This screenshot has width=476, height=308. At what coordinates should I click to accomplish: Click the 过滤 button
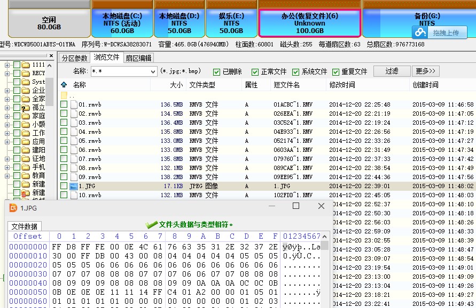pos(392,71)
